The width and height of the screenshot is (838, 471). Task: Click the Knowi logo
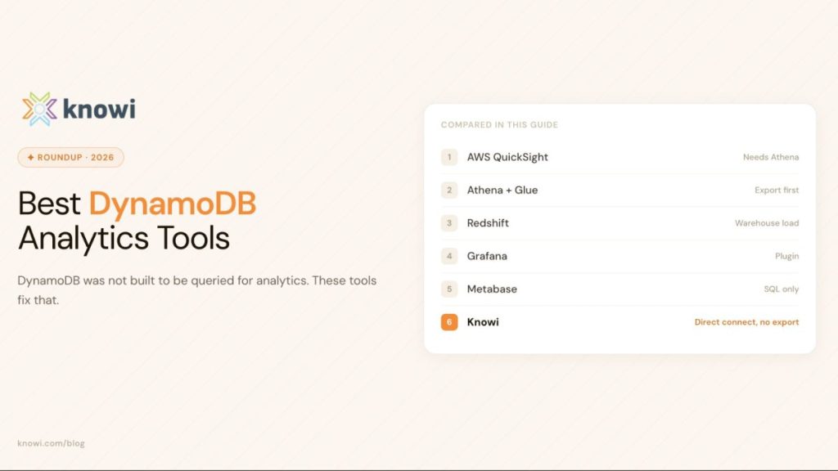click(79, 109)
